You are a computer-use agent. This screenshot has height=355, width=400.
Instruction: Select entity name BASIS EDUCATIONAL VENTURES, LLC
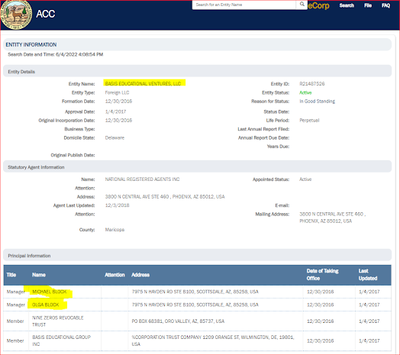tap(143, 83)
